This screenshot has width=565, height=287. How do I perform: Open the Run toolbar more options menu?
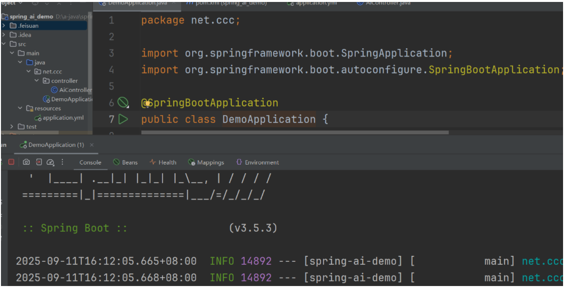pyautogui.click(x=62, y=162)
